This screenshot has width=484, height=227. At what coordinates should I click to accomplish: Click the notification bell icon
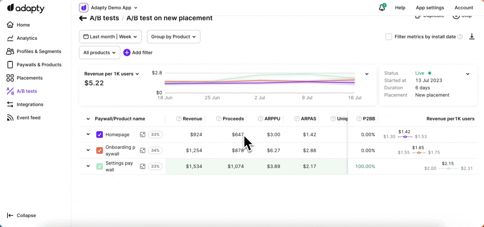click(x=382, y=8)
